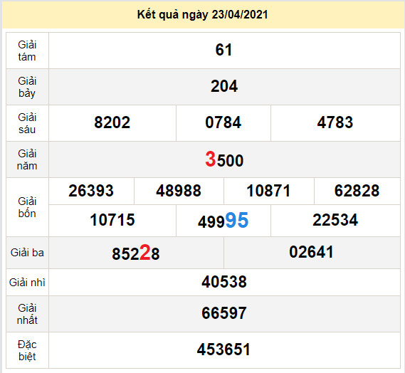Click the Giải năm result 3500
This screenshot has height=373, width=405.
(224, 159)
